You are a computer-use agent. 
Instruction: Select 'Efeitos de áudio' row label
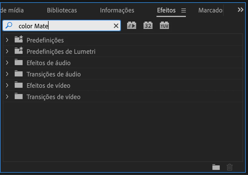tap(48, 63)
